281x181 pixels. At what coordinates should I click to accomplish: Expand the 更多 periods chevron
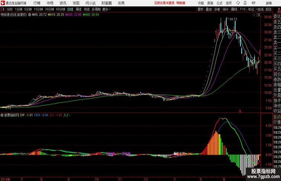(106, 9)
